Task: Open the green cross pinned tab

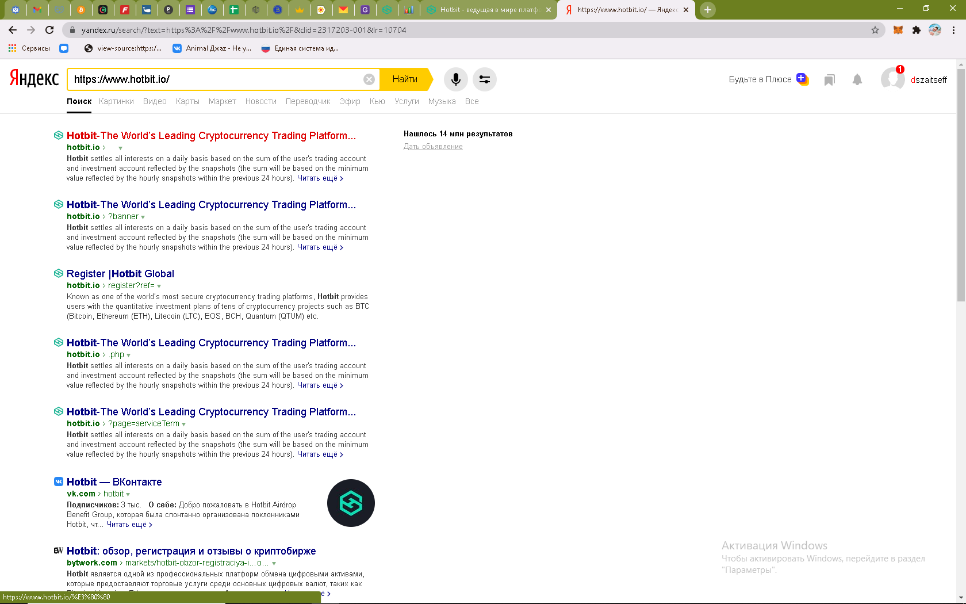Action: [x=234, y=10]
